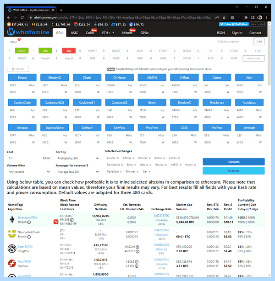The image size is (275, 281).
Task: Toggle the 3060Ti GPU button
Action: click(x=22, y=51)
